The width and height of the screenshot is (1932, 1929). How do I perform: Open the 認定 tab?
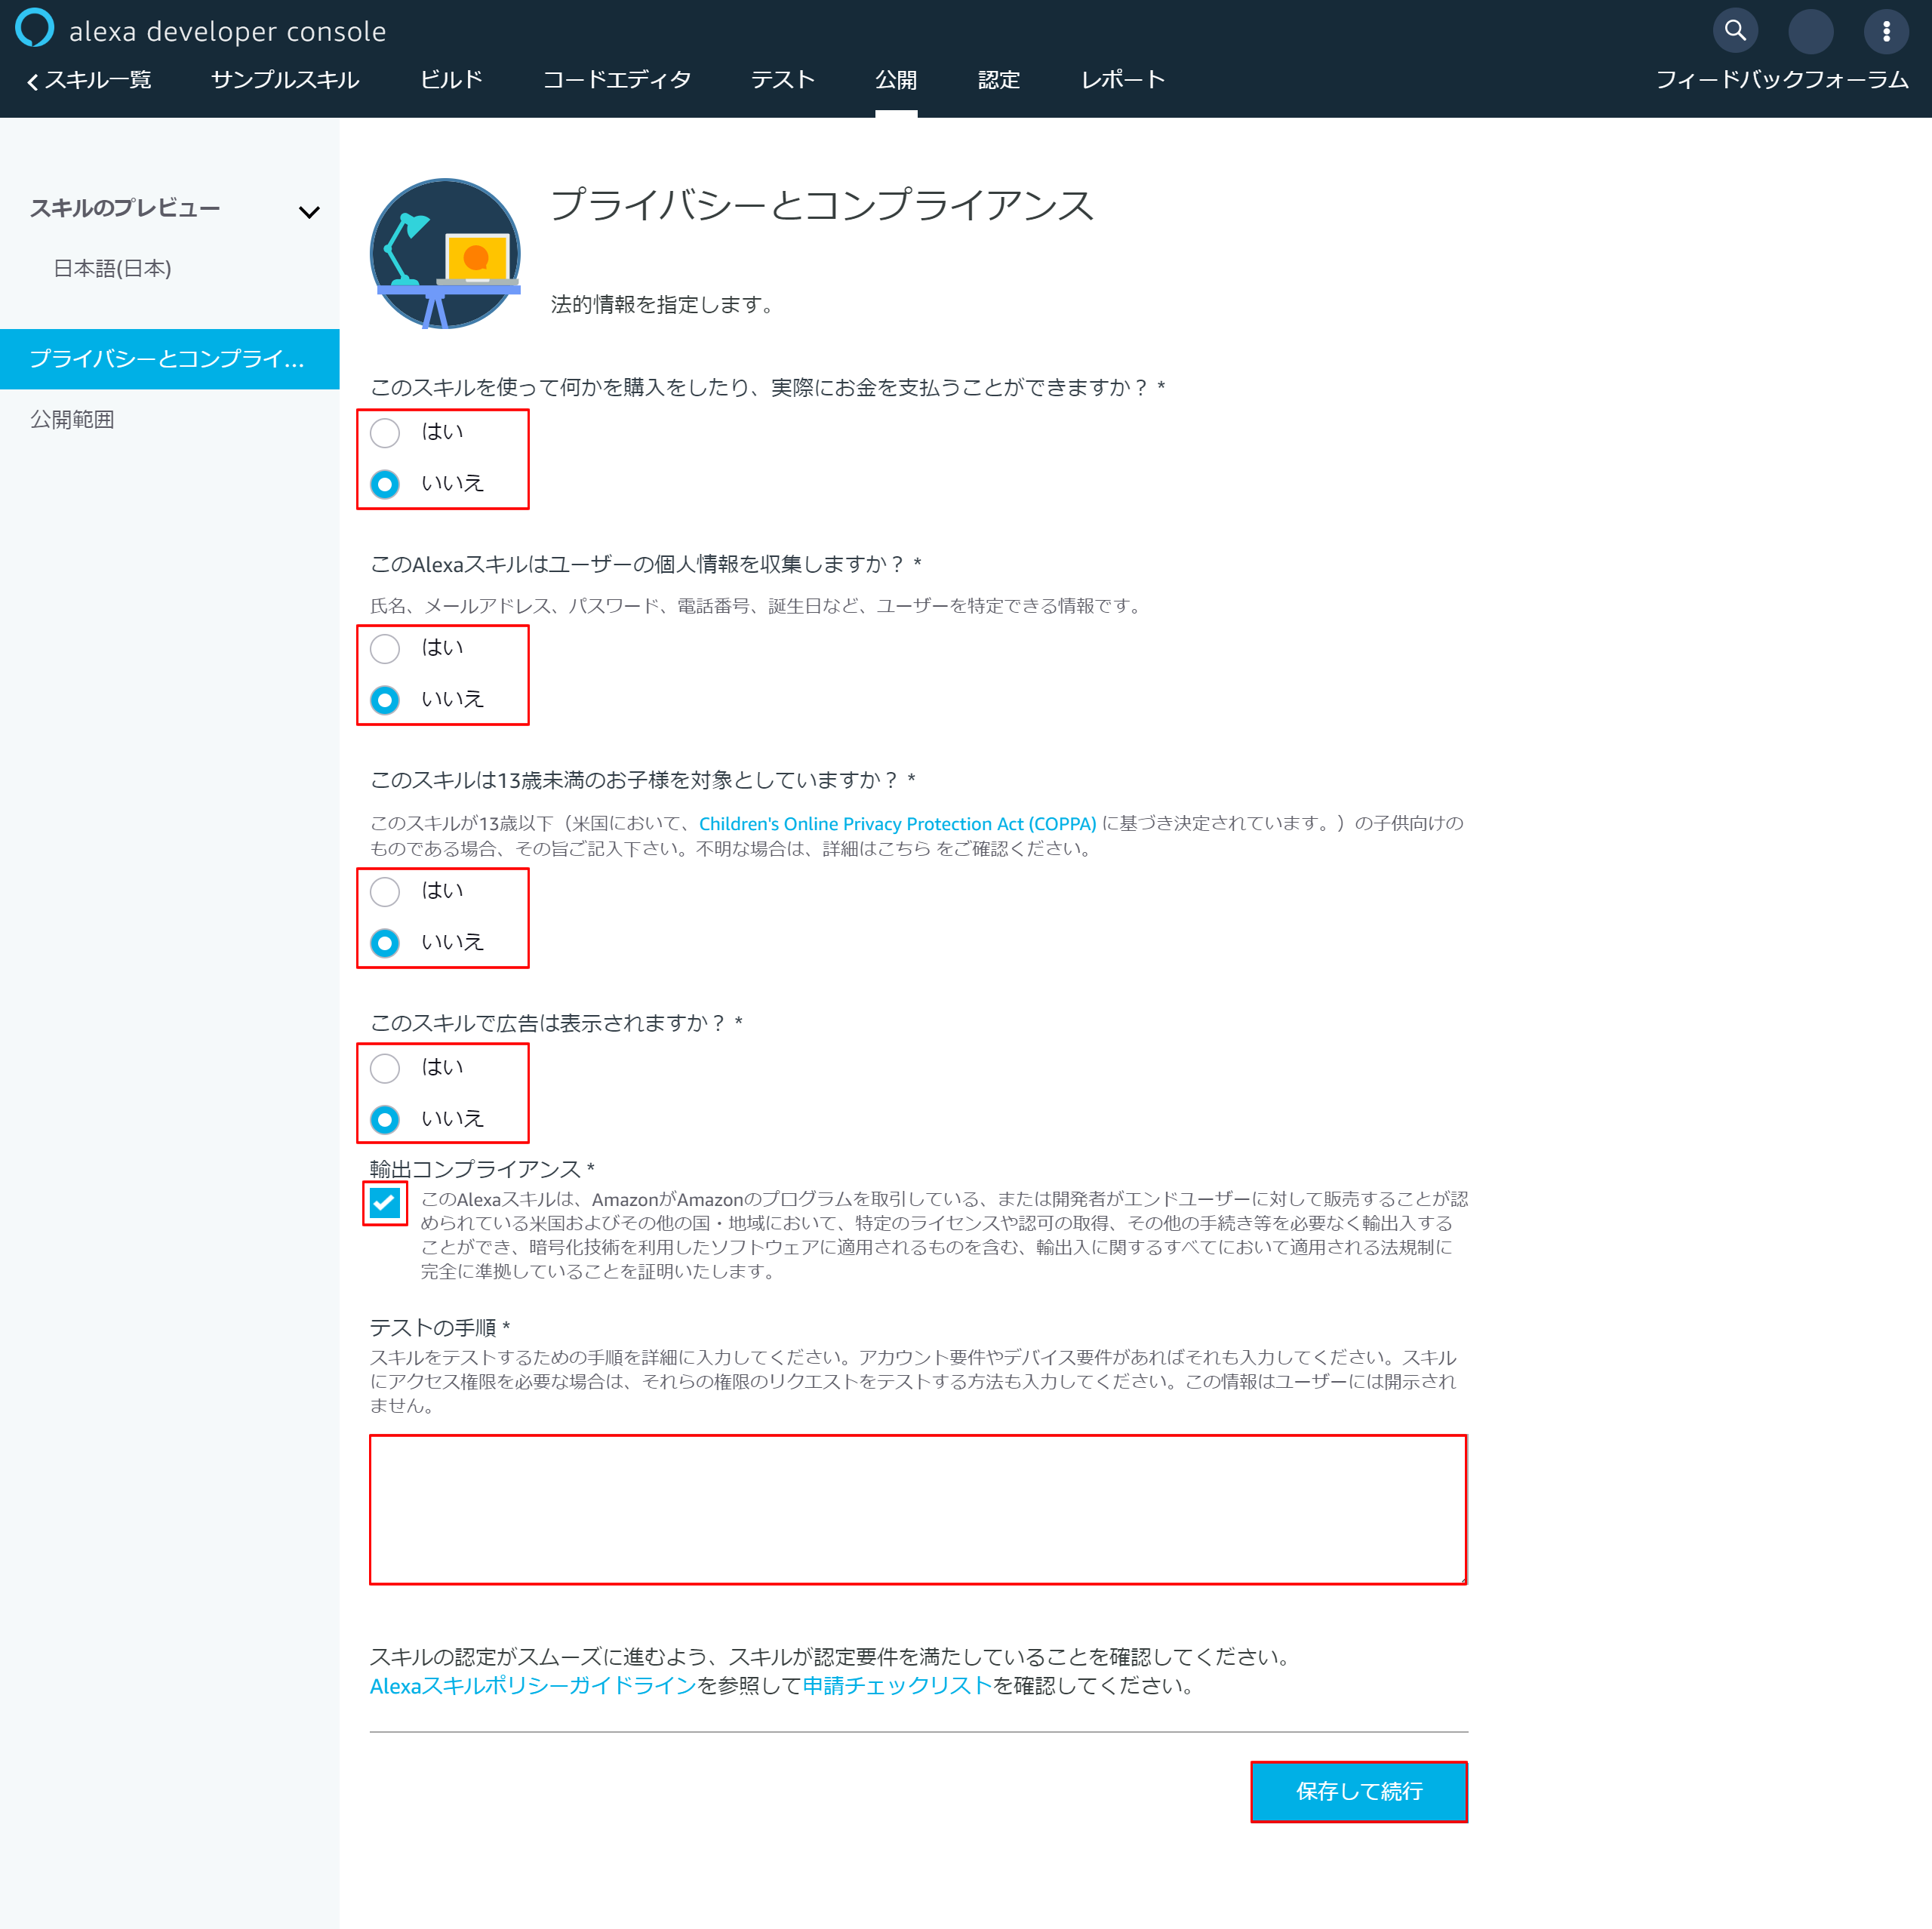[998, 80]
